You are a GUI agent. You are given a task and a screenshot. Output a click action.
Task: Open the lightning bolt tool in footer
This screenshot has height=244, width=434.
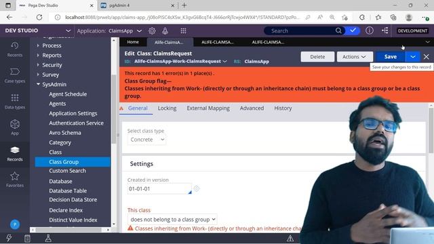9,238
